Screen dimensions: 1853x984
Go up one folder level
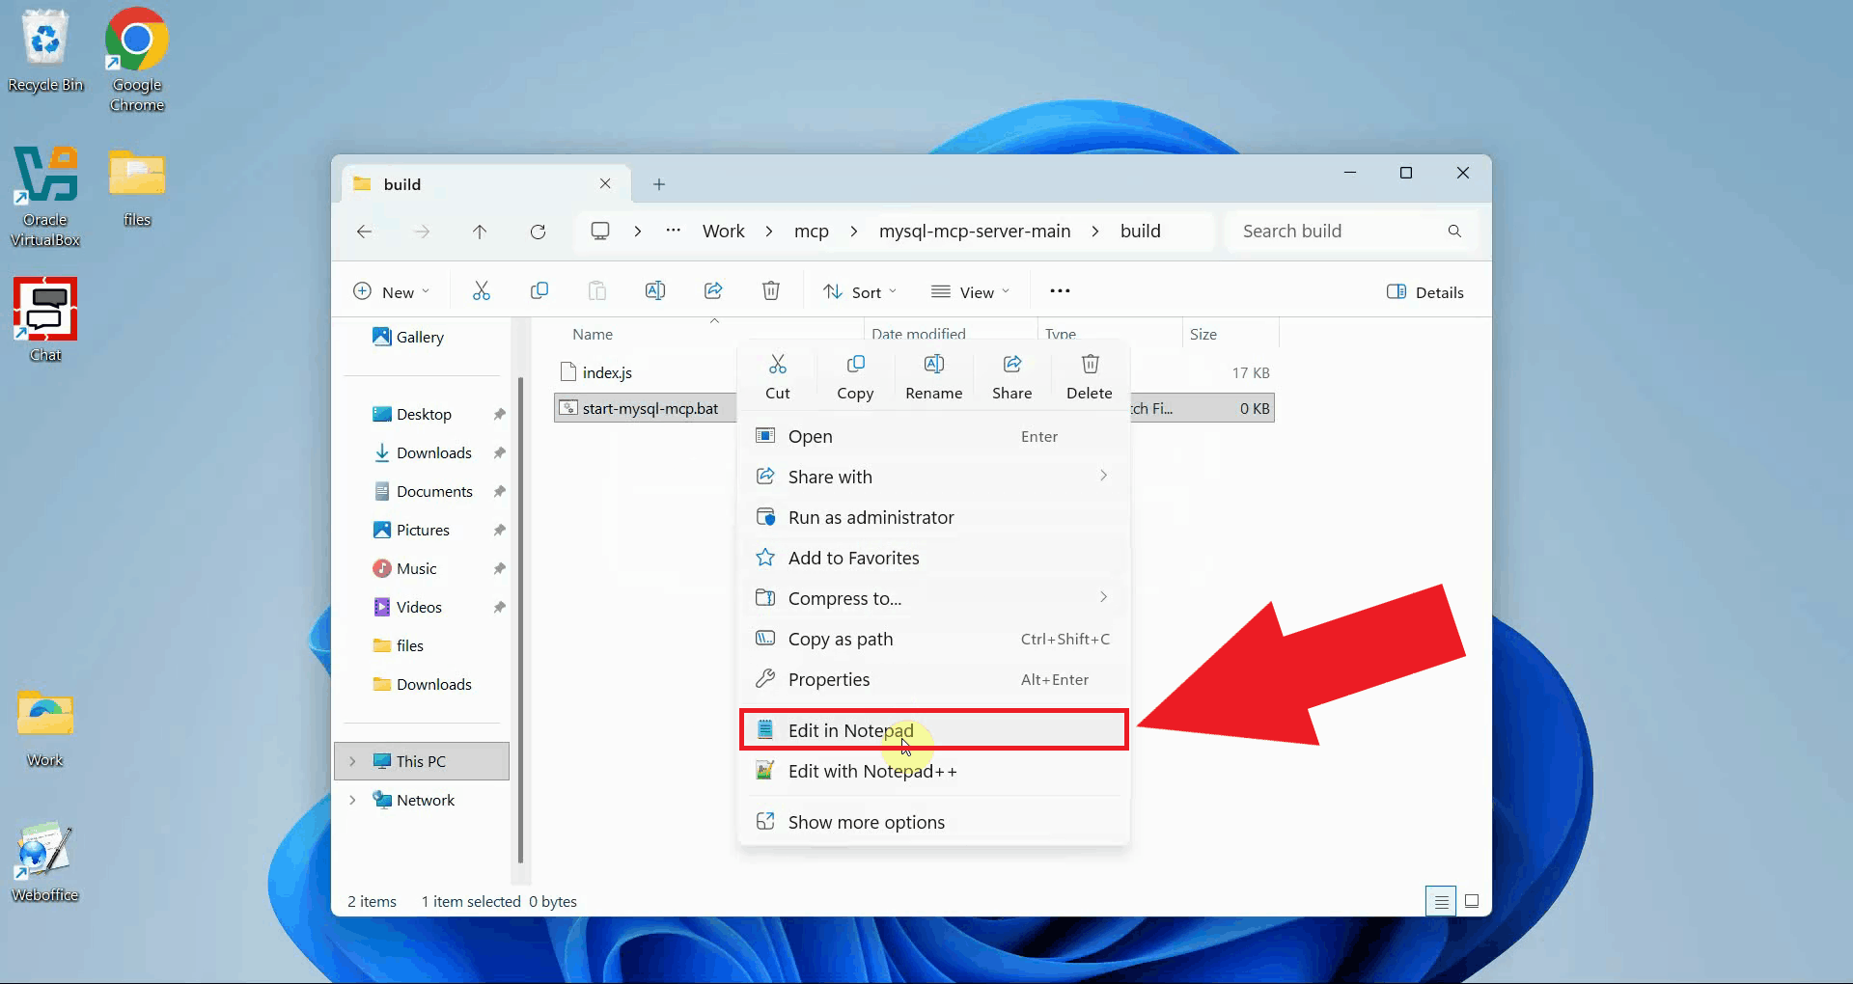pos(480,232)
